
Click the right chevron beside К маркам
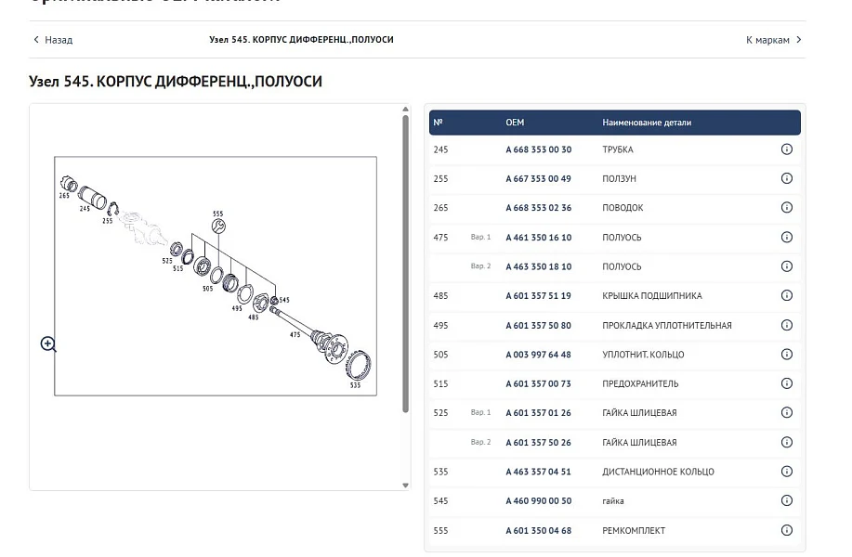pyautogui.click(x=799, y=40)
